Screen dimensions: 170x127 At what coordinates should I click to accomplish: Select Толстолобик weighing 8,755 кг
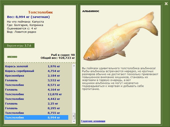(36, 113)
